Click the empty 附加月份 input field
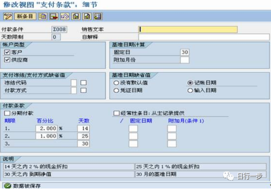This screenshot has width=271, height=190. pos(184,60)
